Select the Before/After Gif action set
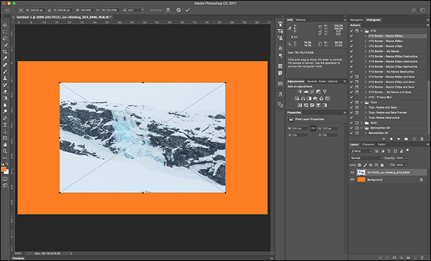This screenshot has height=261, width=431. pos(380,128)
